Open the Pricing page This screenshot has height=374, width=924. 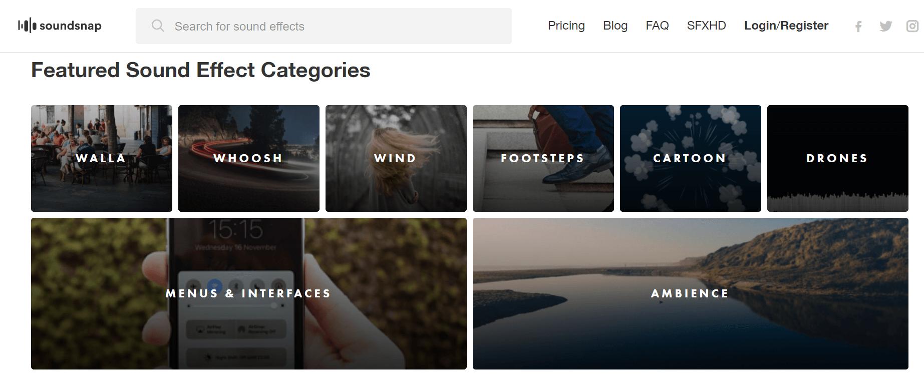coord(566,26)
